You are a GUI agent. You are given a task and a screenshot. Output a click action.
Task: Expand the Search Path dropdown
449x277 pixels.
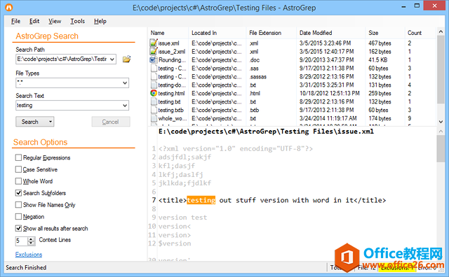click(x=112, y=59)
